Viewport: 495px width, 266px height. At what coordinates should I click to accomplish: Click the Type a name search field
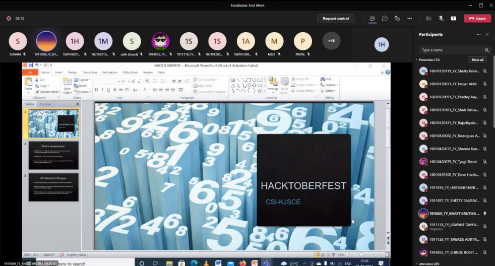click(451, 50)
